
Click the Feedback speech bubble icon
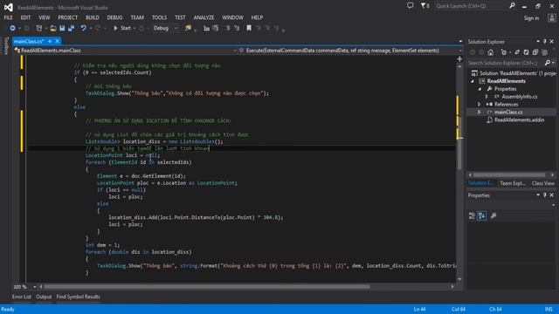[411, 6]
